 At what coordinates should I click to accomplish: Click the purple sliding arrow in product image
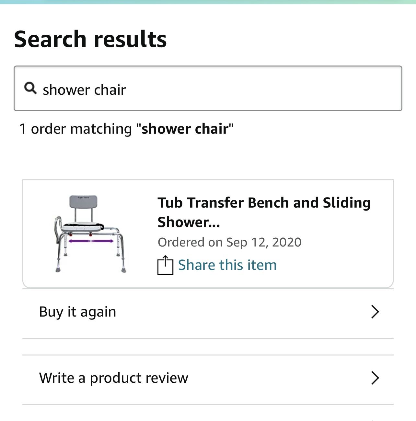pos(91,241)
